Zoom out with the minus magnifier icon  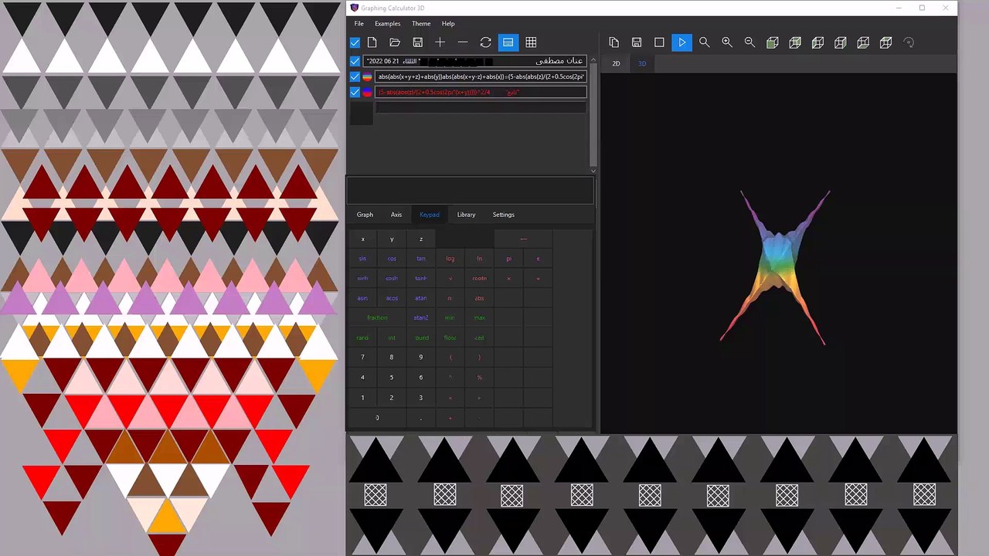749,42
